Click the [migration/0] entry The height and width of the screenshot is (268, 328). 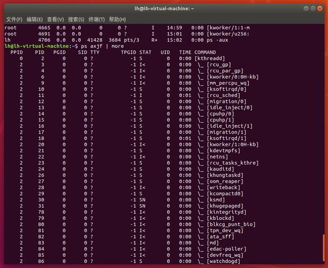[226, 101]
